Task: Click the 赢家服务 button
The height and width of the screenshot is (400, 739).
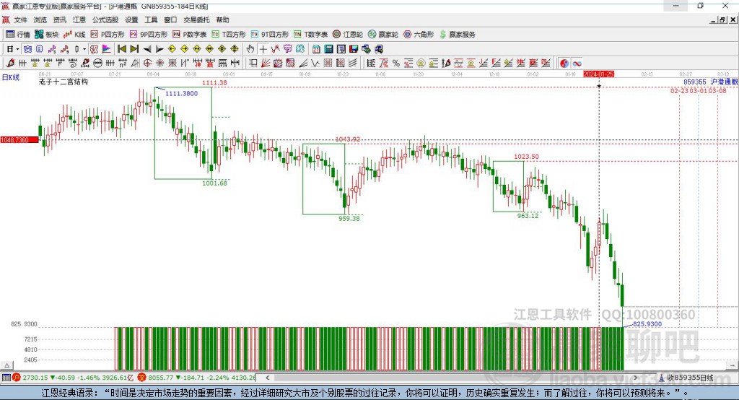Action: point(458,34)
